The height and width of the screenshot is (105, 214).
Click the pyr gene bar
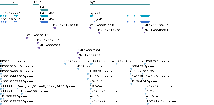click(x=120, y=5)
